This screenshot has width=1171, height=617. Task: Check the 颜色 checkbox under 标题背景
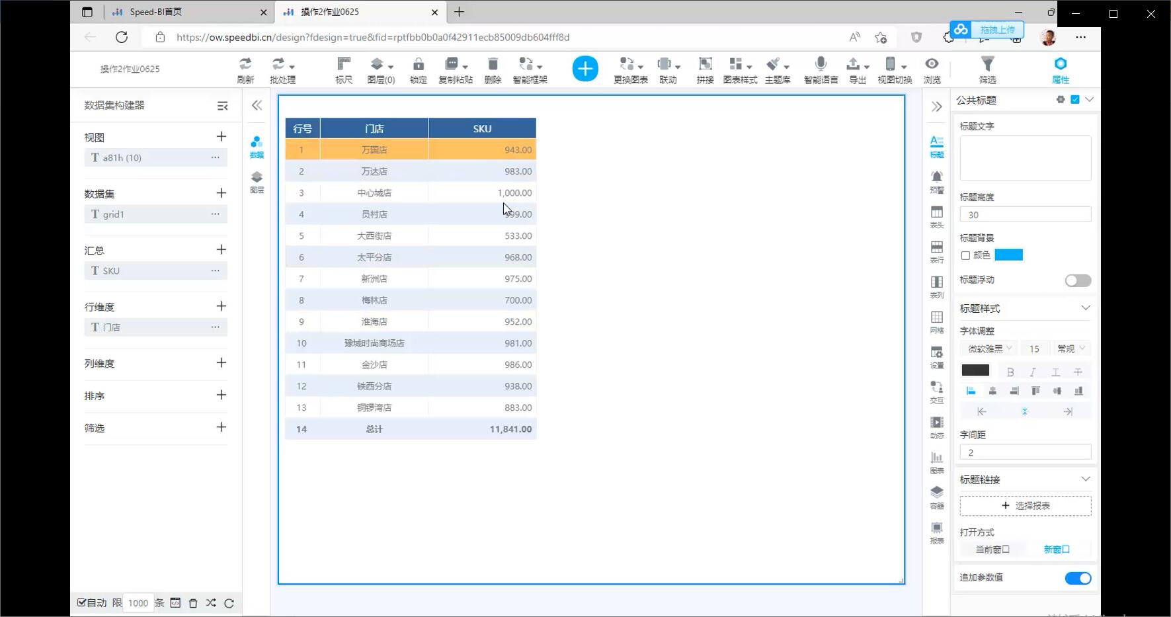pos(965,255)
